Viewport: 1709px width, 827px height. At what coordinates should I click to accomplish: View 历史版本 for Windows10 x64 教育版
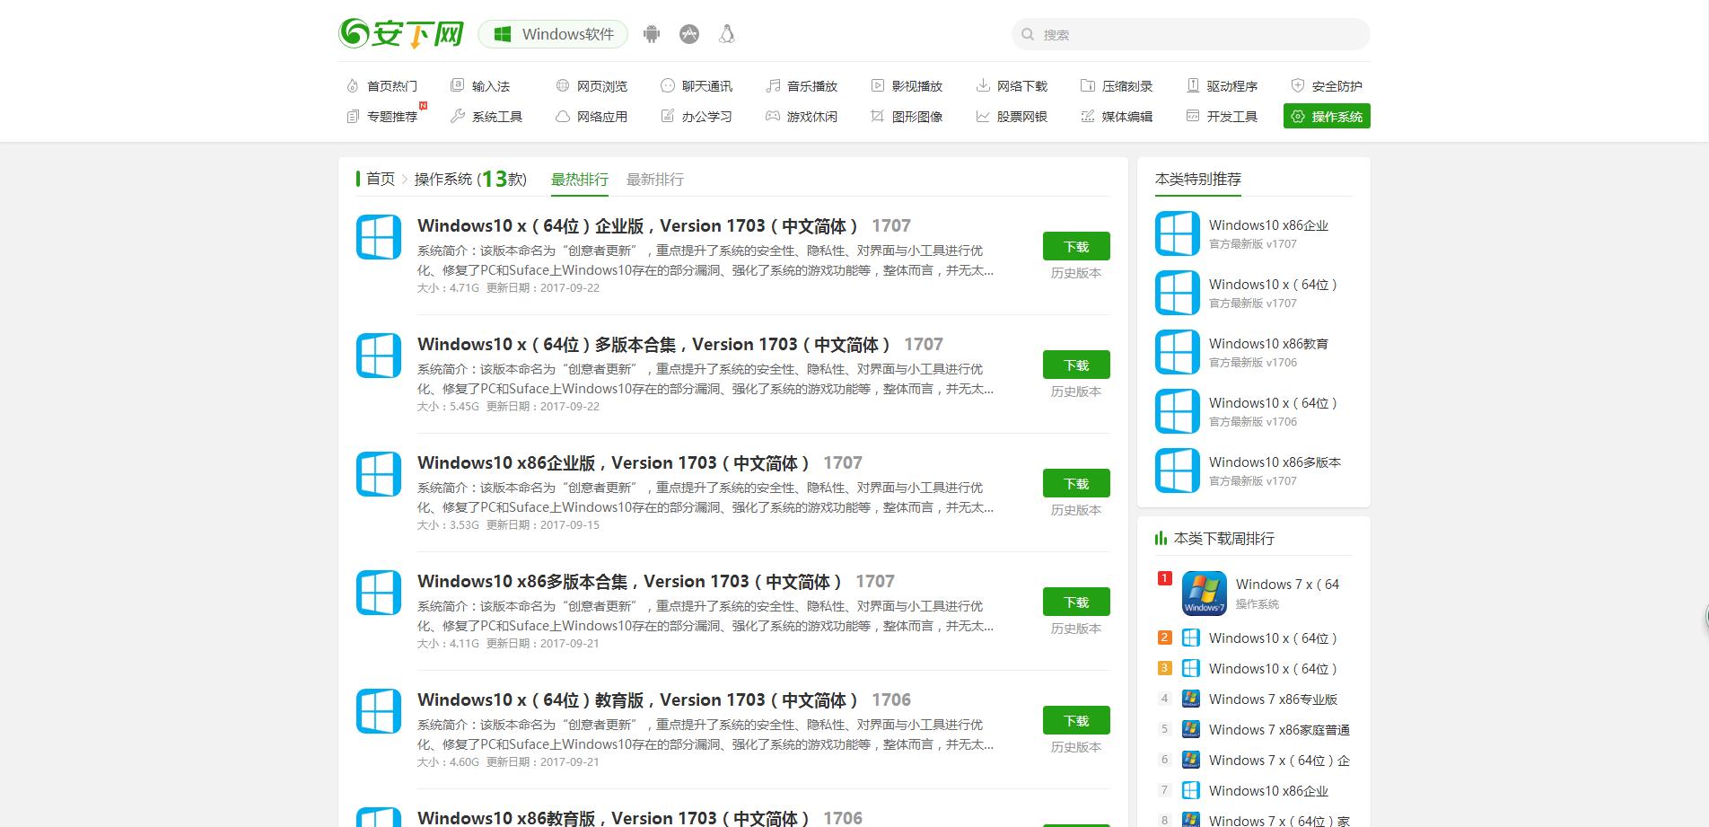1076,747
